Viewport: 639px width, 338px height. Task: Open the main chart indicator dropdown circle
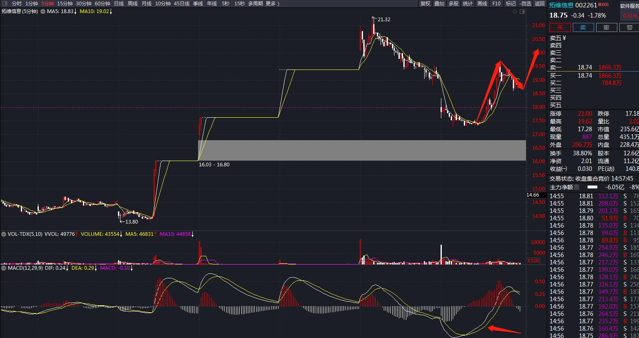42,11
